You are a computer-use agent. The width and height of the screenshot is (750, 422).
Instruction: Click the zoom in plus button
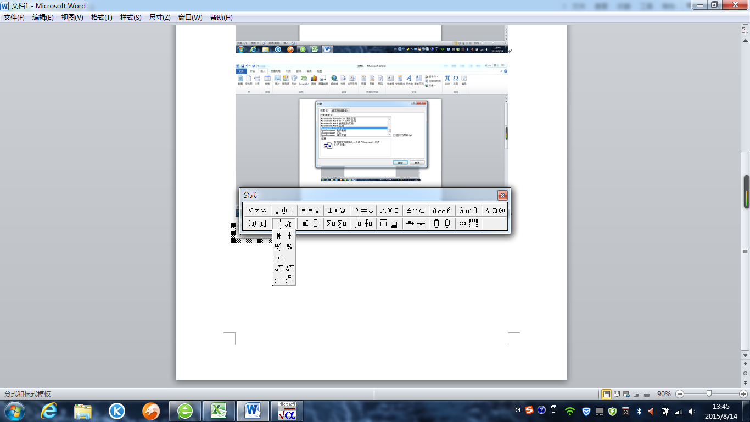point(743,394)
